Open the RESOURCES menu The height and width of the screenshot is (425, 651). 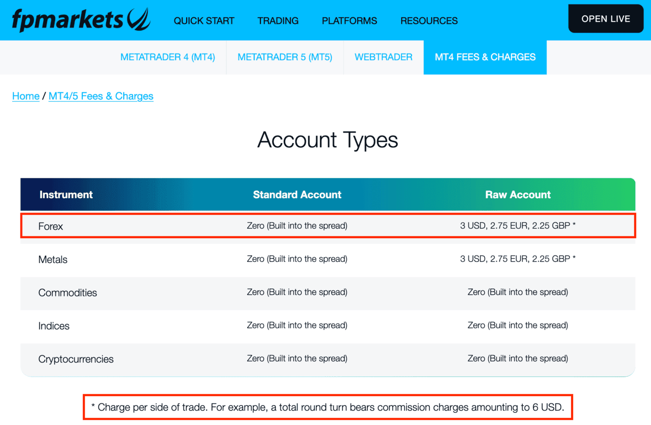coord(429,21)
